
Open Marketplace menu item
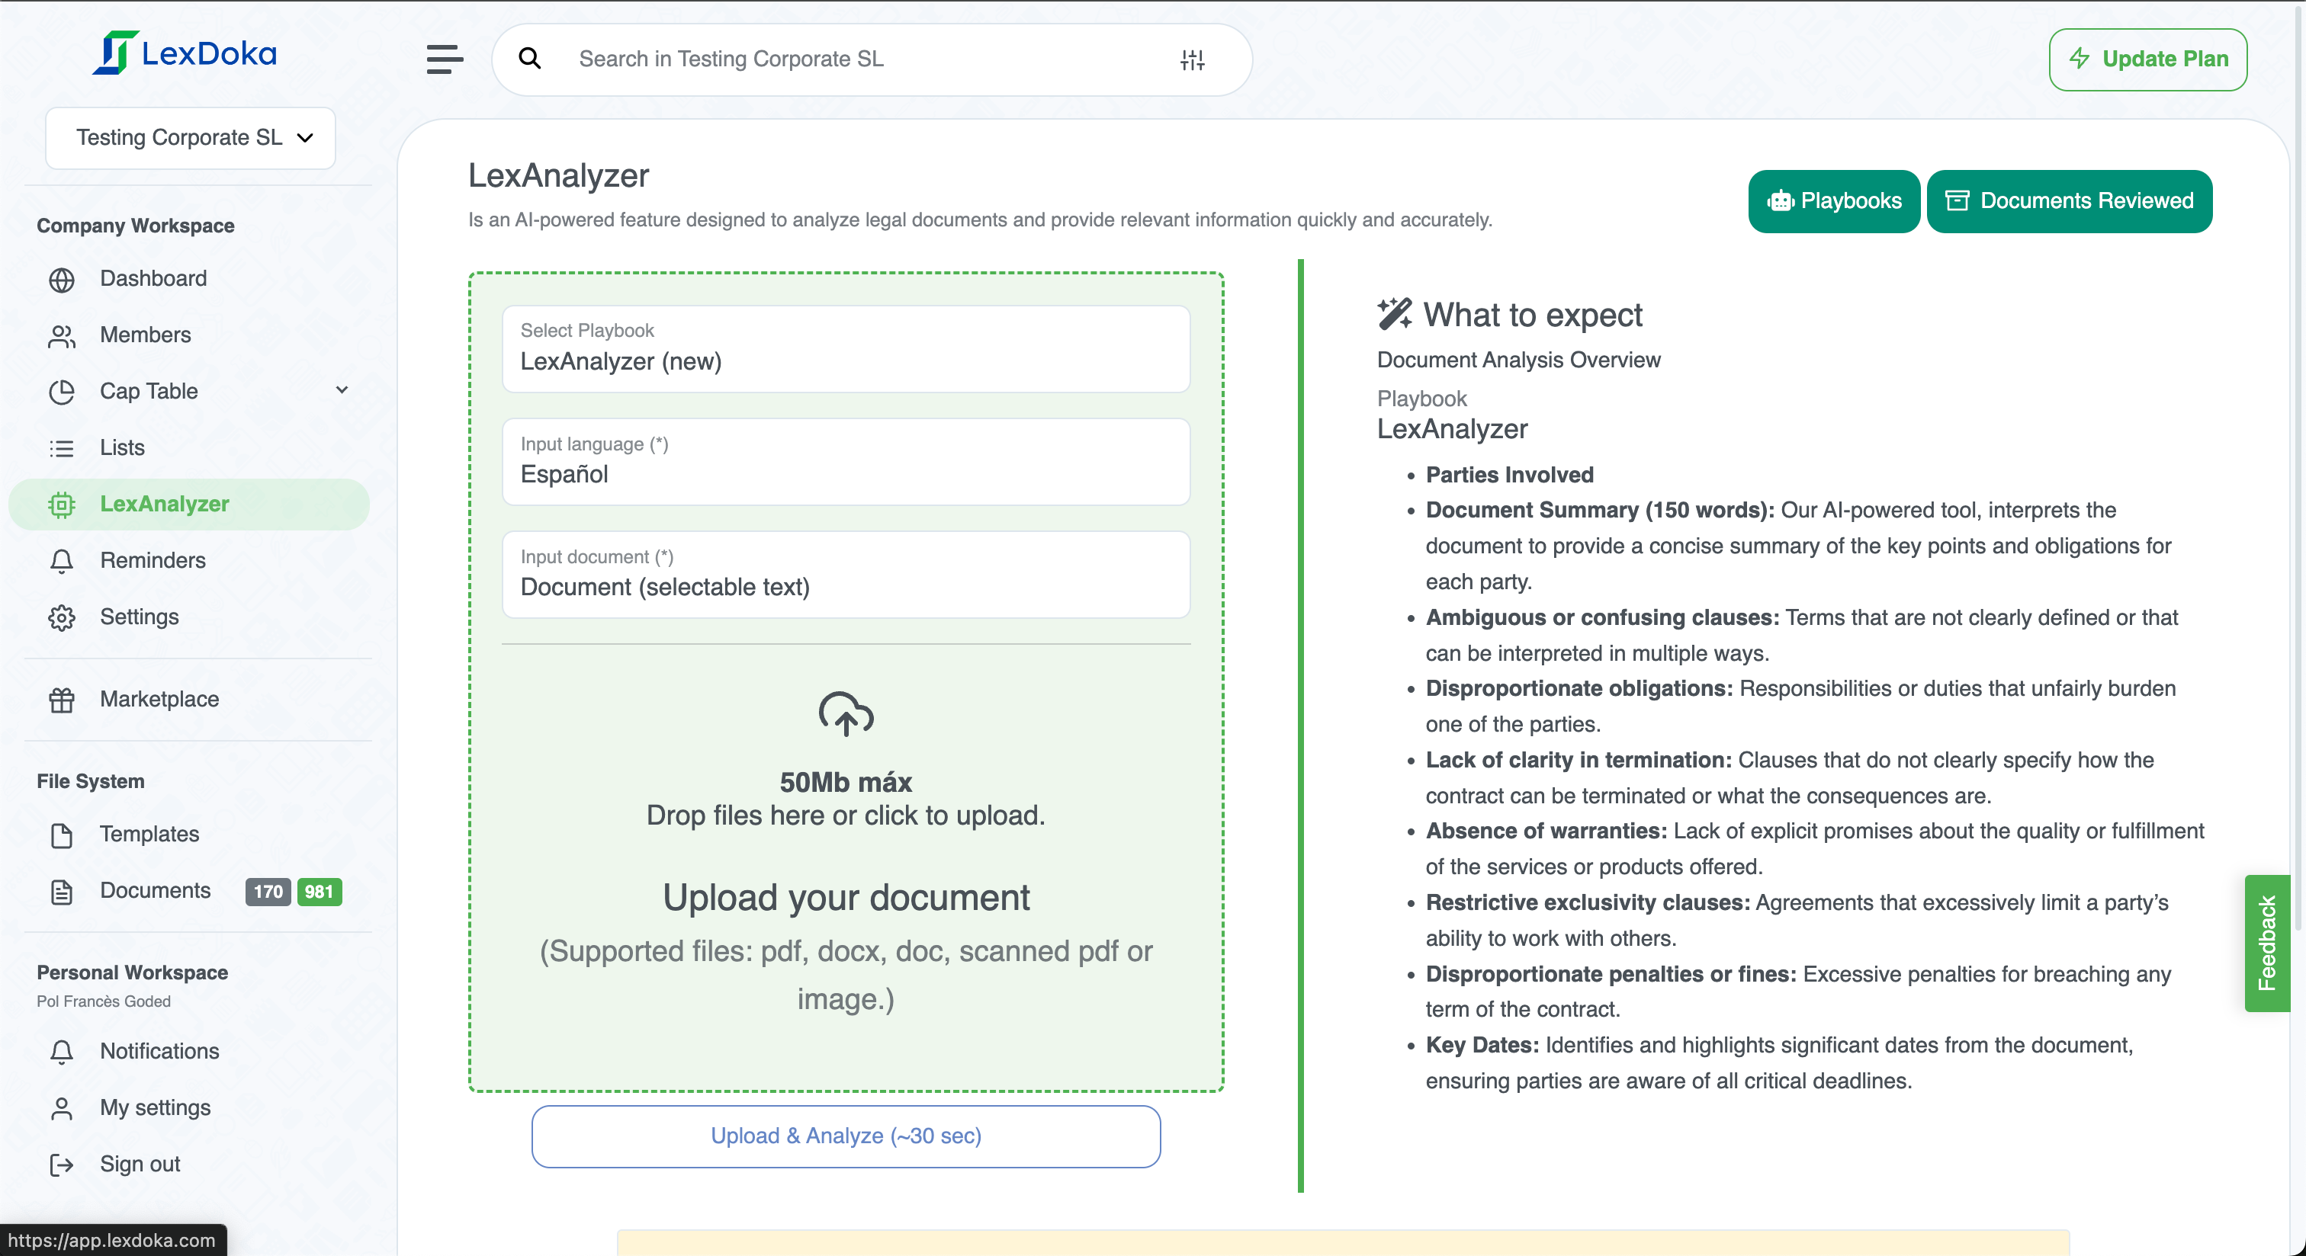189,700
